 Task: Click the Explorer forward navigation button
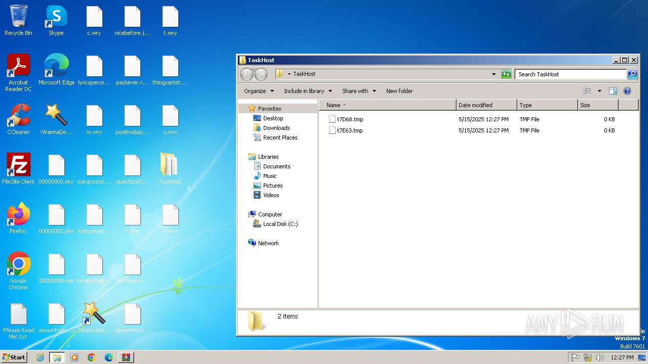(261, 74)
